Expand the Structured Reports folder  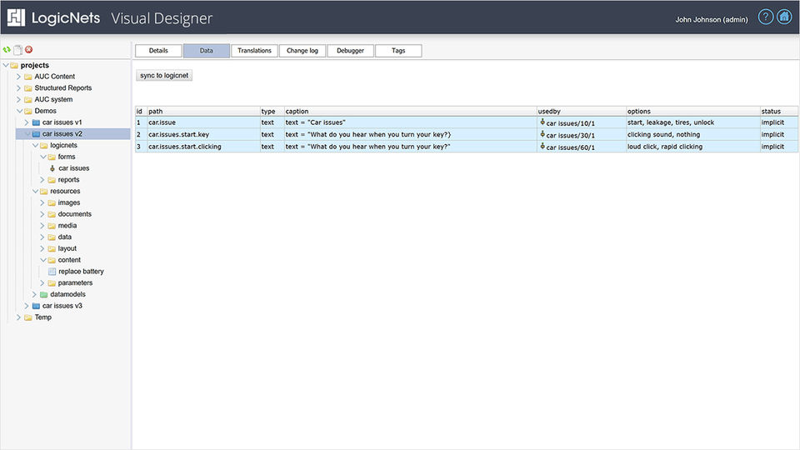click(19, 87)
